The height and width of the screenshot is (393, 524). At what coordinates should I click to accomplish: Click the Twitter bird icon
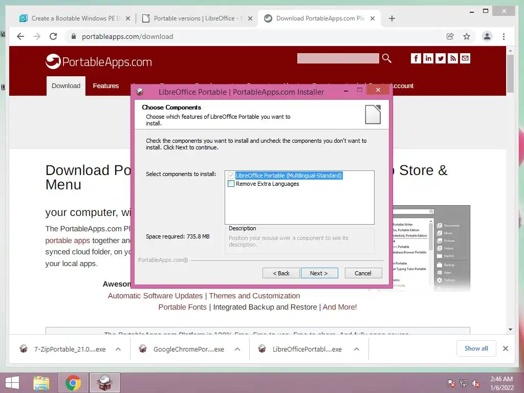coord(441,58)
